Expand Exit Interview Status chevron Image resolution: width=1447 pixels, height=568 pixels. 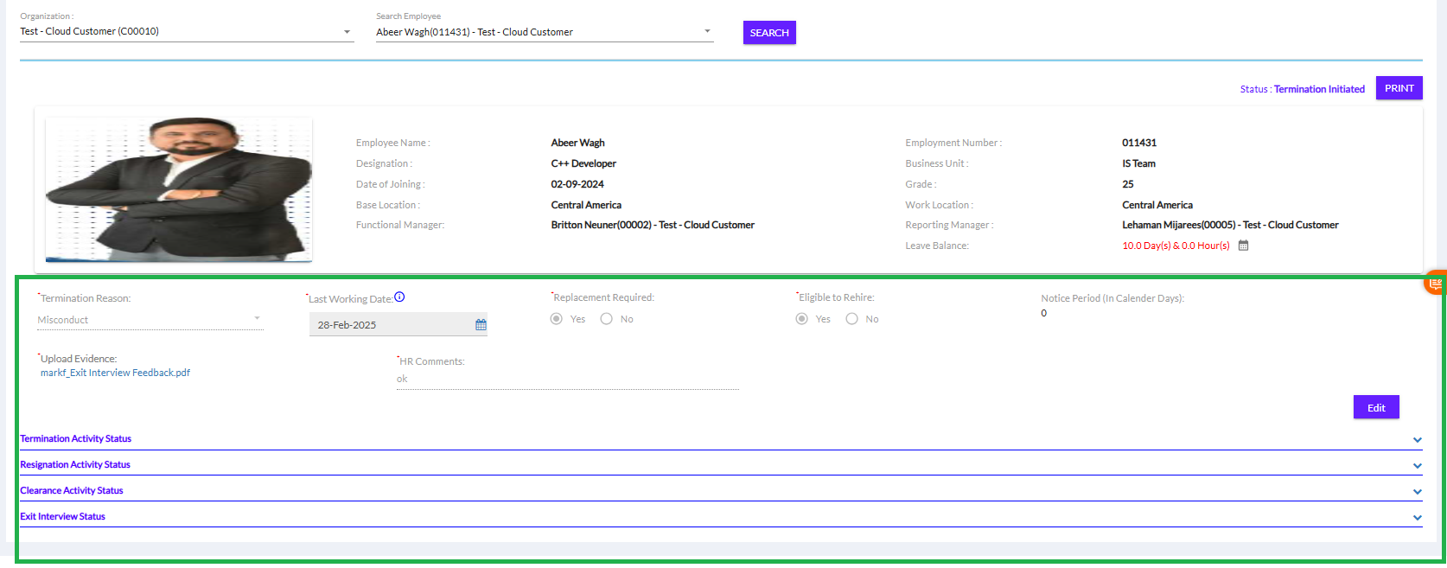pyautogui.click(x=1418, y=518)
